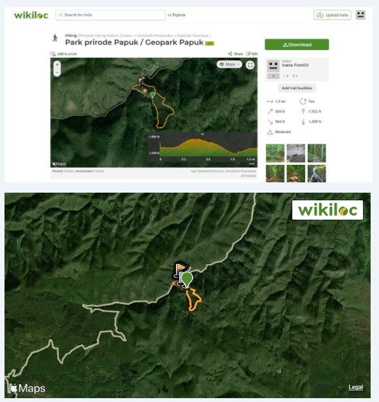Edit the trail

(x=252, y=53)
